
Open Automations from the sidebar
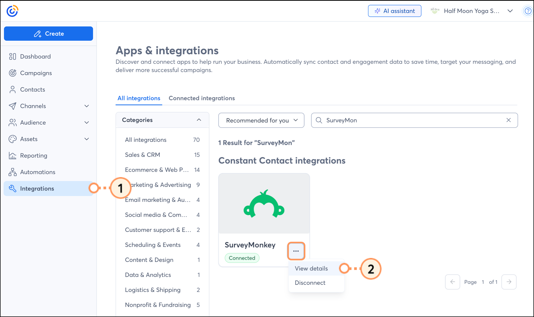(x=38, y=172)
